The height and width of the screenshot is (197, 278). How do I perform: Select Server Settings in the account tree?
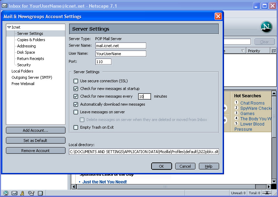[30, 33]
